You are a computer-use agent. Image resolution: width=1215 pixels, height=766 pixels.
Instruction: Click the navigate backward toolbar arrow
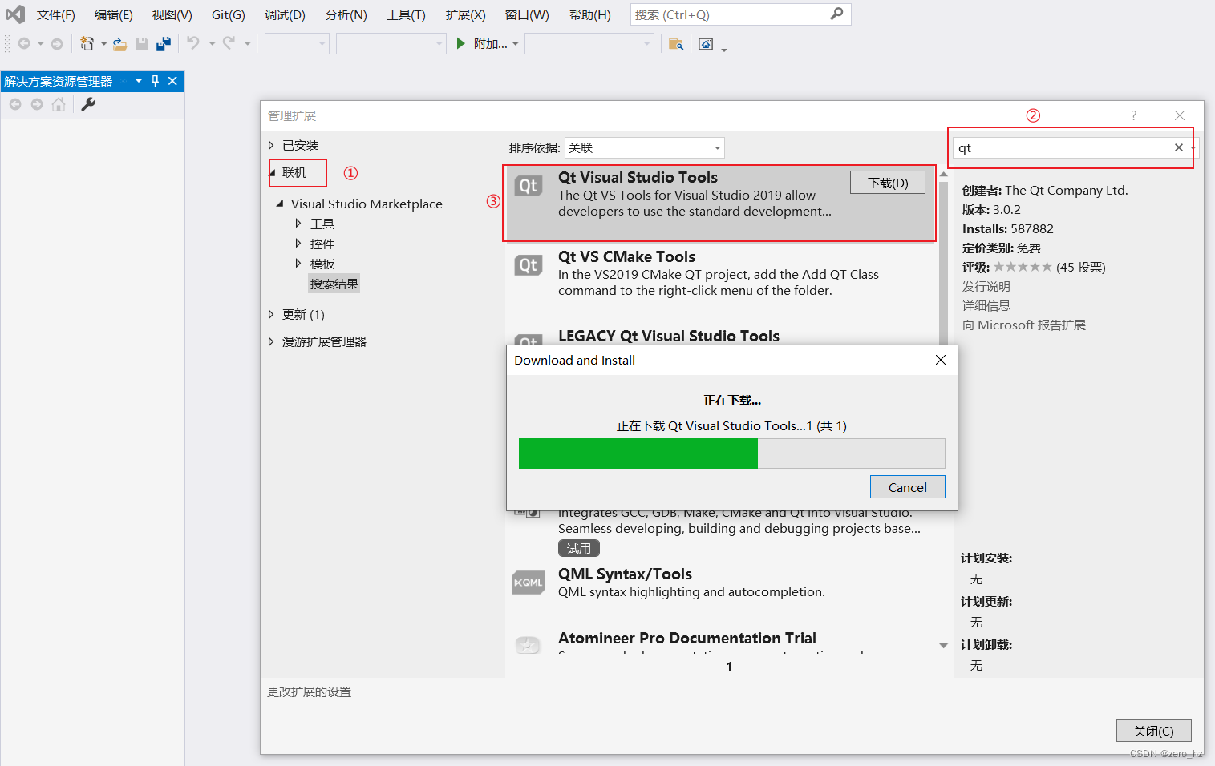coord(24,43)
